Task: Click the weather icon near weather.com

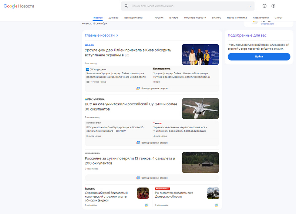Action: point(255,22)
